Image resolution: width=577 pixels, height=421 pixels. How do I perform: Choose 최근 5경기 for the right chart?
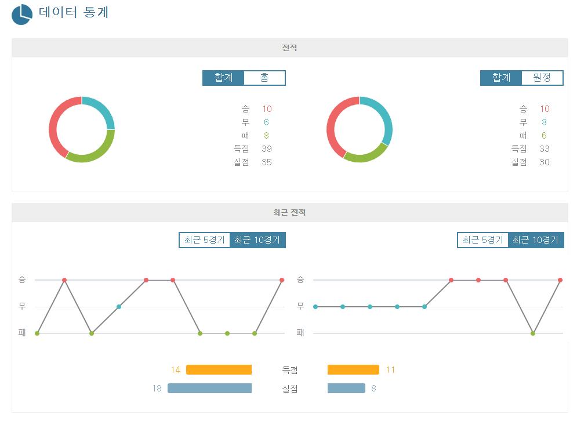click(483, 240)
